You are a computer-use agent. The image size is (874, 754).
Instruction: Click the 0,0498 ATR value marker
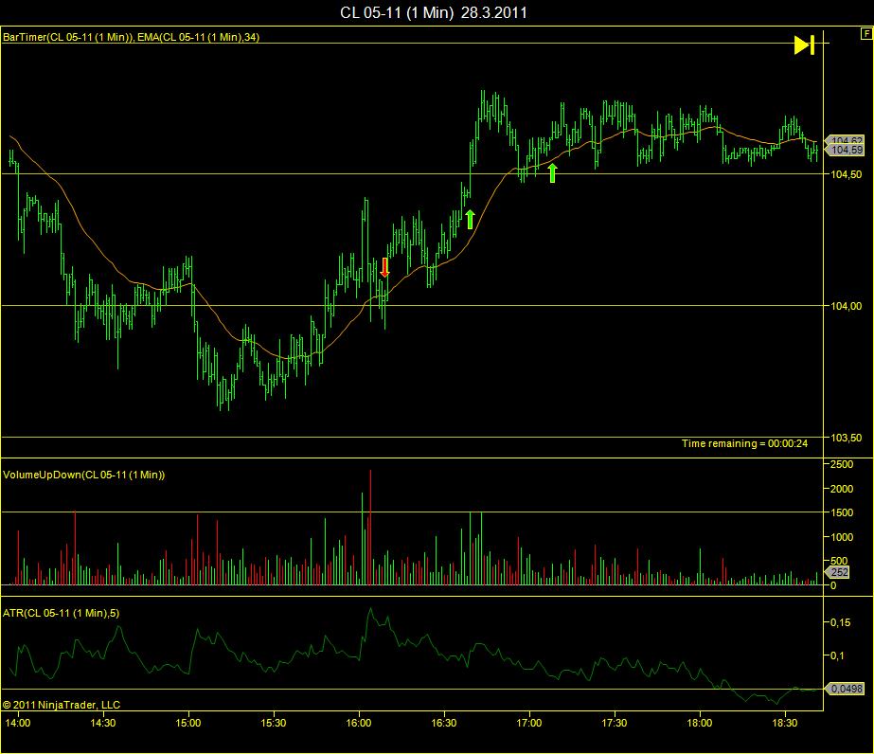(845, 689)
